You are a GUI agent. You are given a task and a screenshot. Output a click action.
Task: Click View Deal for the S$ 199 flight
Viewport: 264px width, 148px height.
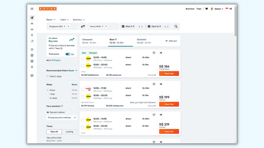169,104
